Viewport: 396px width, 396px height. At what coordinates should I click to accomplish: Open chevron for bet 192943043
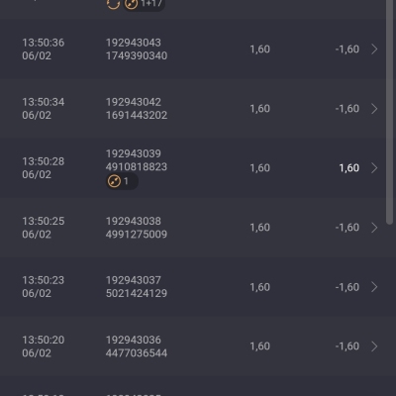tap(374, 49)
